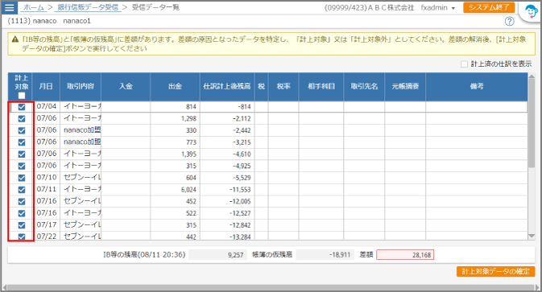The width and height of the screenshot is (542, 292).
Task: Uncheck the row with 1,298 withdrawal checkbox
Action: [22, 119]
